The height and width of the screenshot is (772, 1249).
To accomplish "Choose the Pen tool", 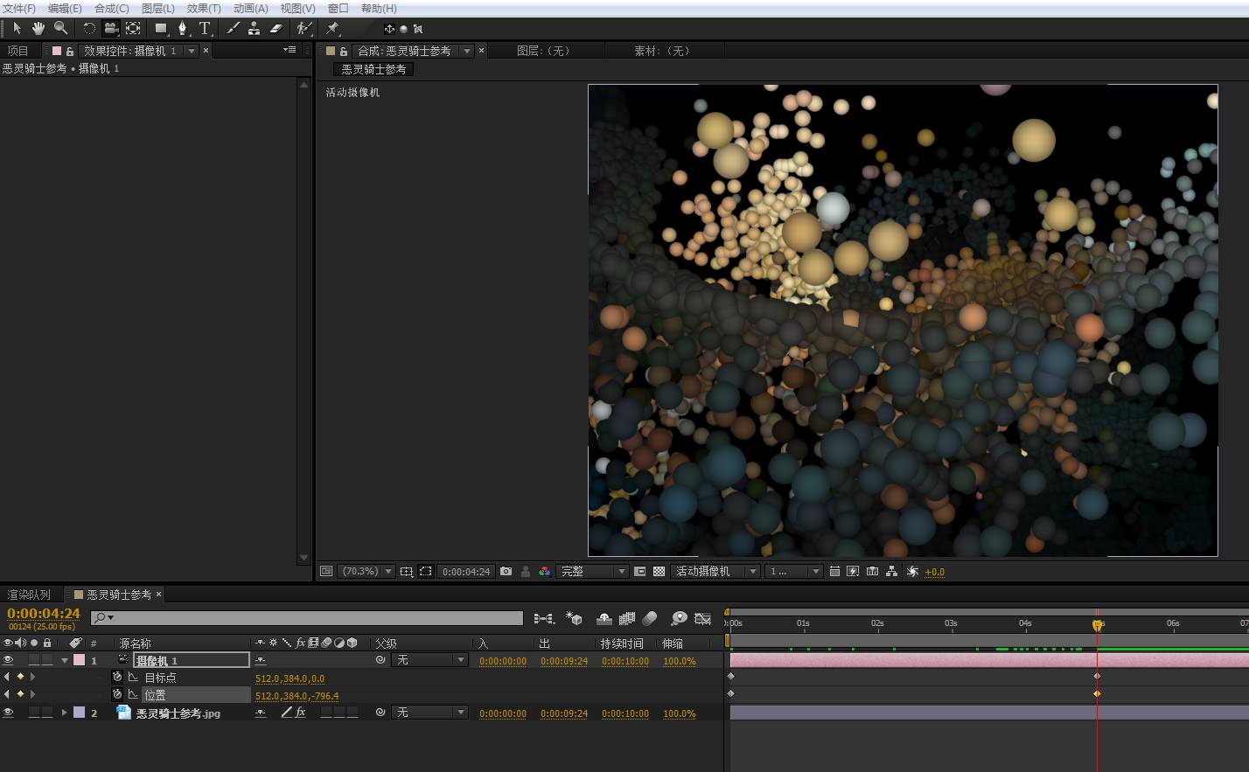I will [x=182, y=28].
